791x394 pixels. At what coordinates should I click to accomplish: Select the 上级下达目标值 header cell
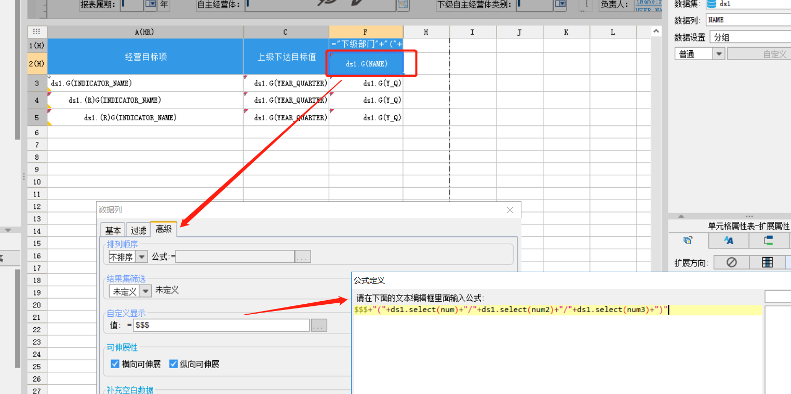[x=286, y=57]
